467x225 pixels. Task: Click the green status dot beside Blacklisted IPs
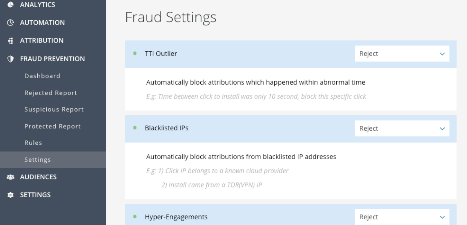coord(135,128)
